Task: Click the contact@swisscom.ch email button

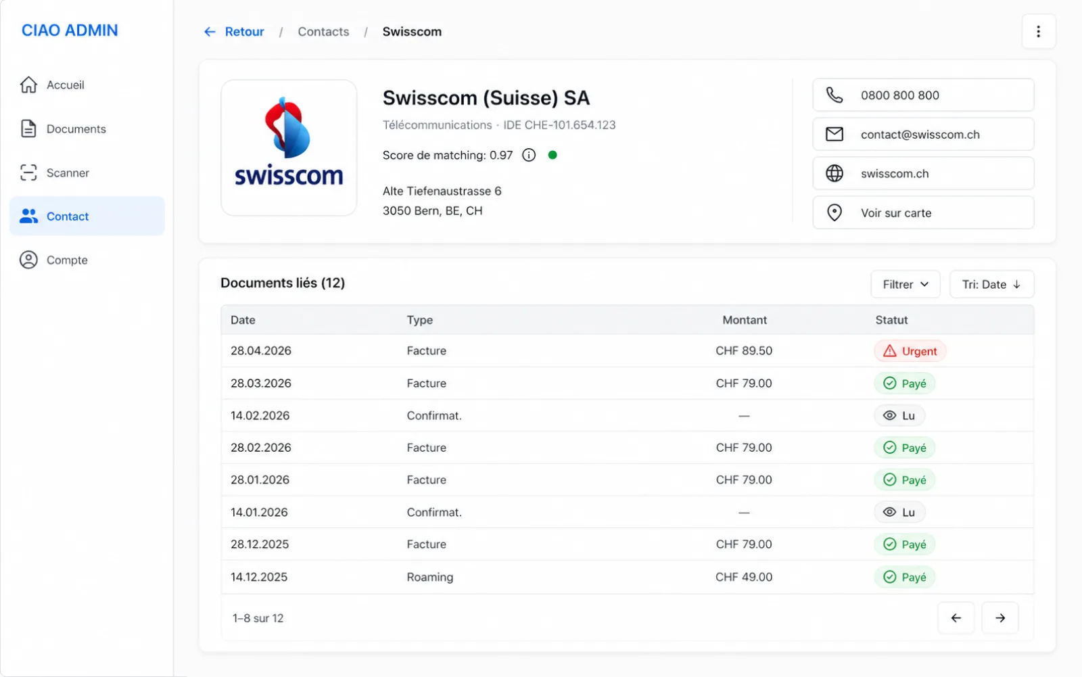Action: point(923,135)
